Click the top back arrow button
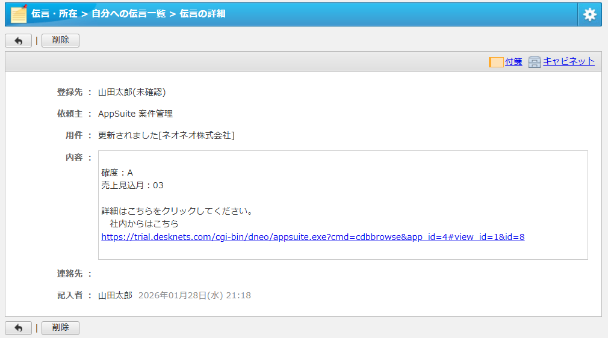Screen dimensions: 608x338 (x=19, y=41)
